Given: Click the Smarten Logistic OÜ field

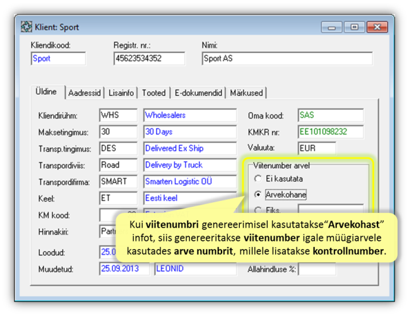Looking at the screenshot, I should point(190,181).
